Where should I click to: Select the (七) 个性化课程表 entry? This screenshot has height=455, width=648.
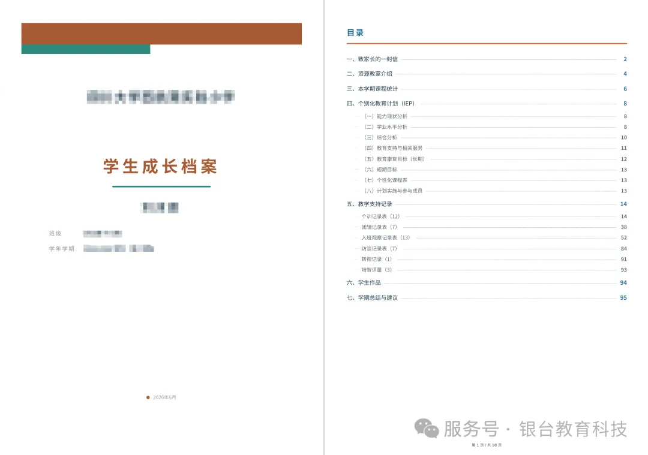click(x=385, y=180)
